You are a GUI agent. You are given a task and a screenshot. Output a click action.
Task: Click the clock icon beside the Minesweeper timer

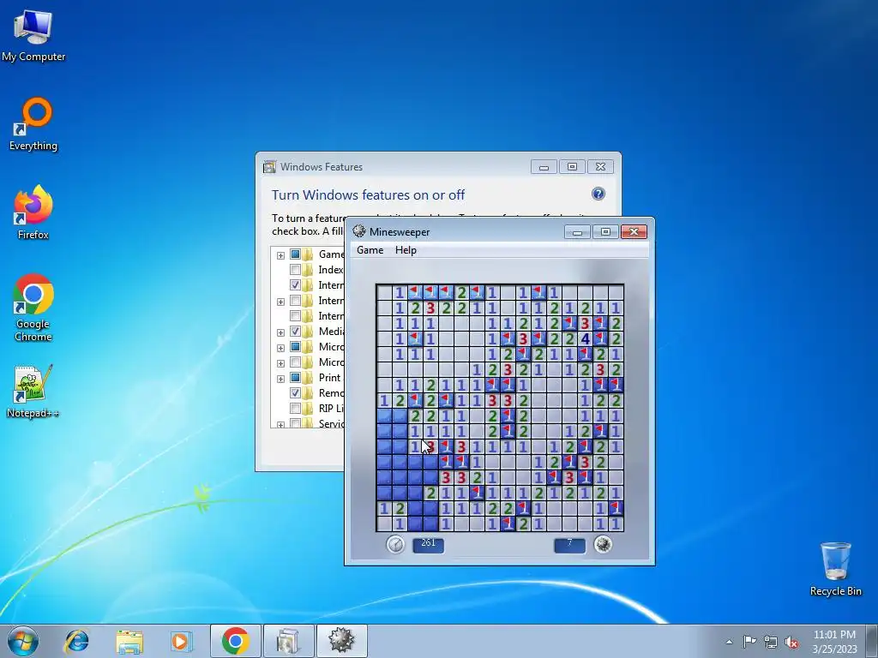[395, 544]
